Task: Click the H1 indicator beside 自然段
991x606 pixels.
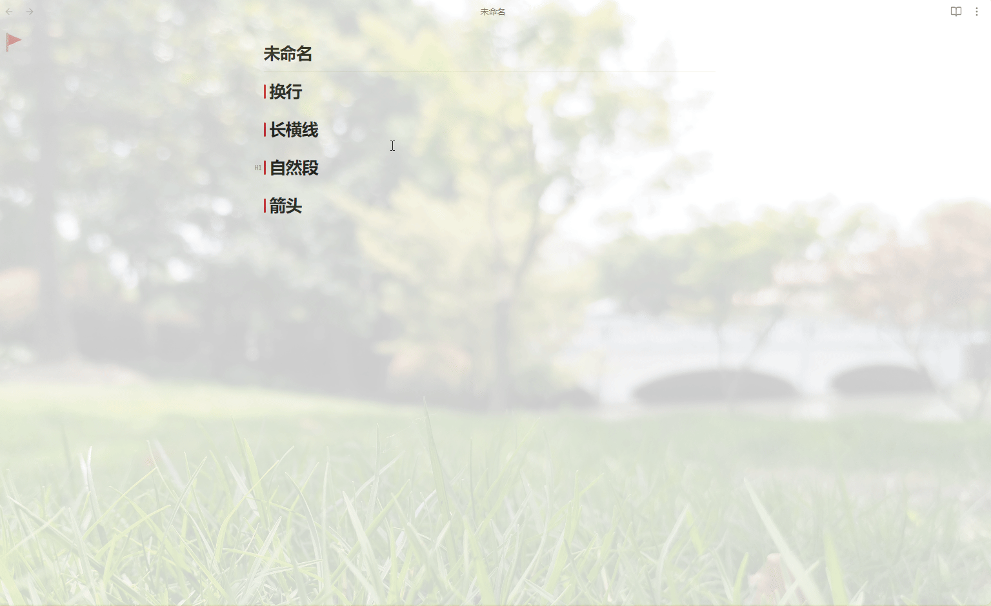Action: click(x=257, y=168)
